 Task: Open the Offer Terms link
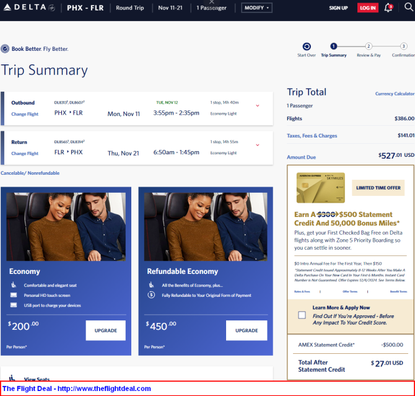(x=350, y=292)
